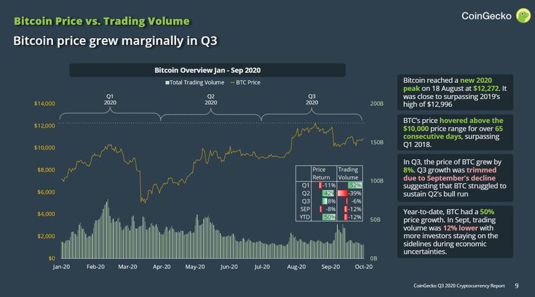This screenshot has height=297, width=535.
Task: Click the Mar-20 label on the x-axis
Action: 128,267
